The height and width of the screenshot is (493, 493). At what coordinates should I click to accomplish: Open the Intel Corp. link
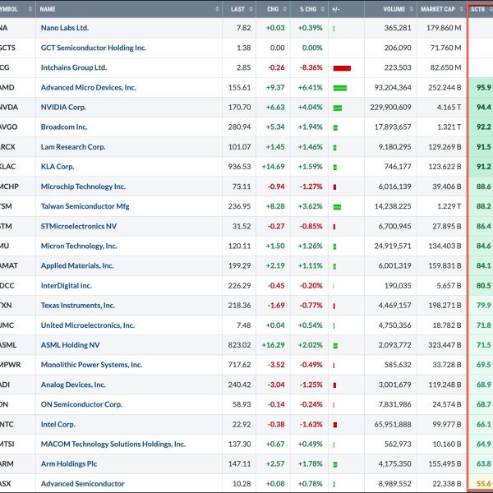coord(65,424)
